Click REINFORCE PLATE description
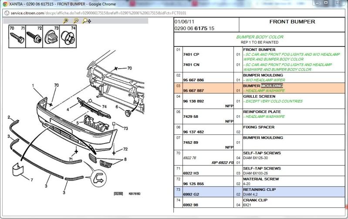Image resolution: width=348 pixels, height=219 pixels. pos(262,112)
